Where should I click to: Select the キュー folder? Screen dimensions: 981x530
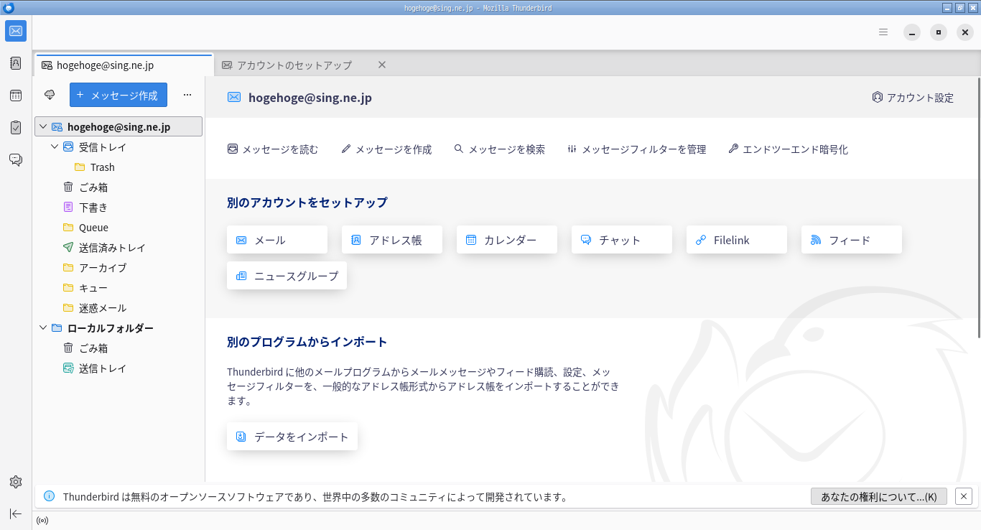tap(118, 288)
